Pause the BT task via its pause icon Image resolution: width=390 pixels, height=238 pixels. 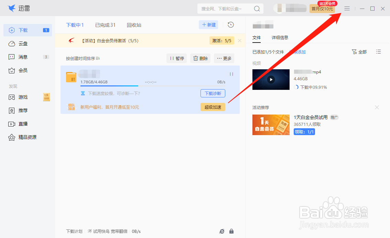pos(231,74)
